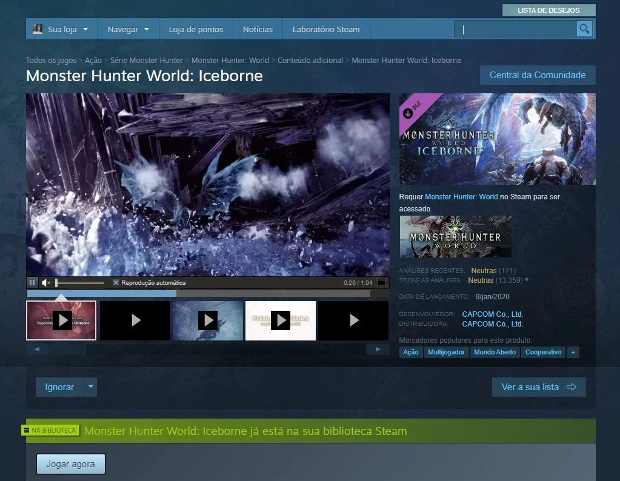620x481 pixels.
Task: Open the video in fullscreen
Action: (x=382, y=282)
